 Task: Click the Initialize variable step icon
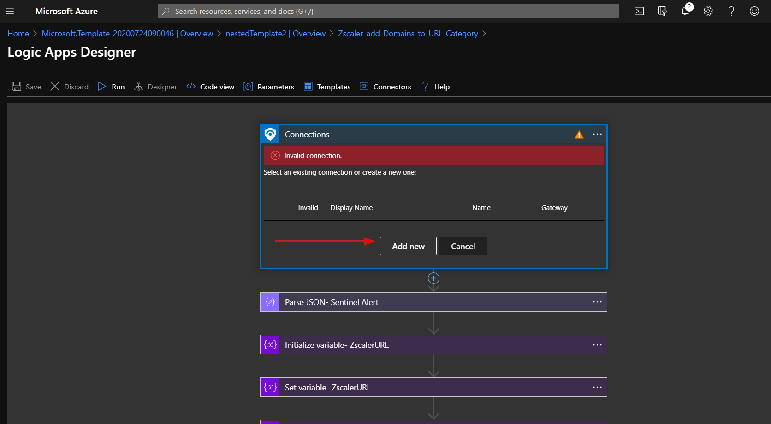[270, 345]
